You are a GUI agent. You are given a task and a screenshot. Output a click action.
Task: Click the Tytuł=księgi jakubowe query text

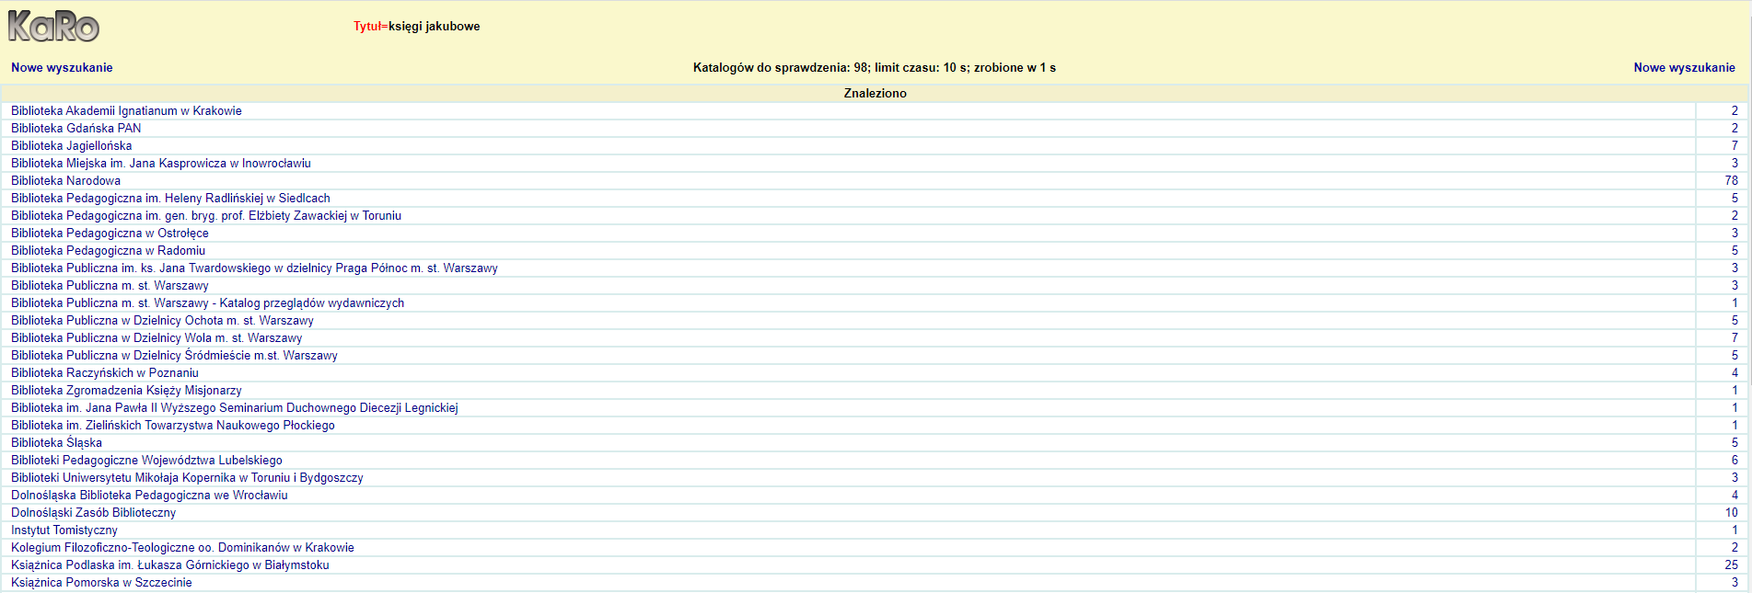[x=416, y=26]
